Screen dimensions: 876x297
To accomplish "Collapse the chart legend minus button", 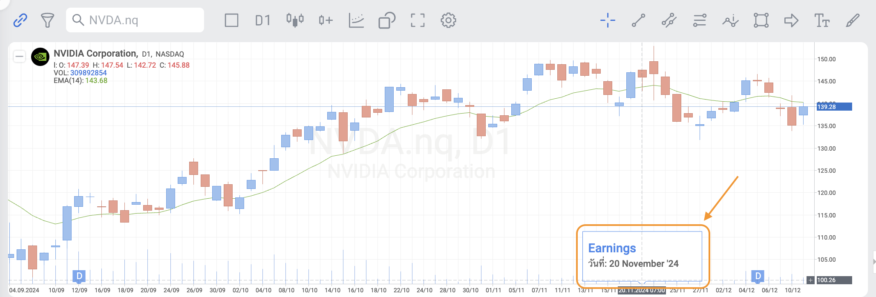I will click(19, 56).
